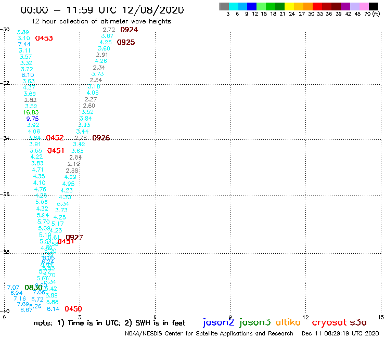This screenshot has height=338, width=385.
Task: Click the timestamp 'Dec 11 08:29:19 UTC 2020'
Action: pos(340,333)
